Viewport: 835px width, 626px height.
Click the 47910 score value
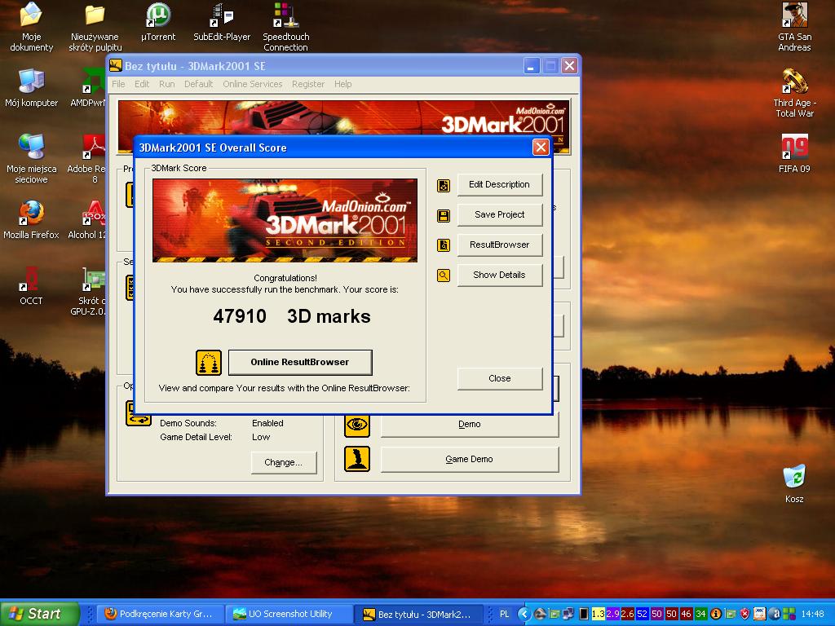coord(240,316)
